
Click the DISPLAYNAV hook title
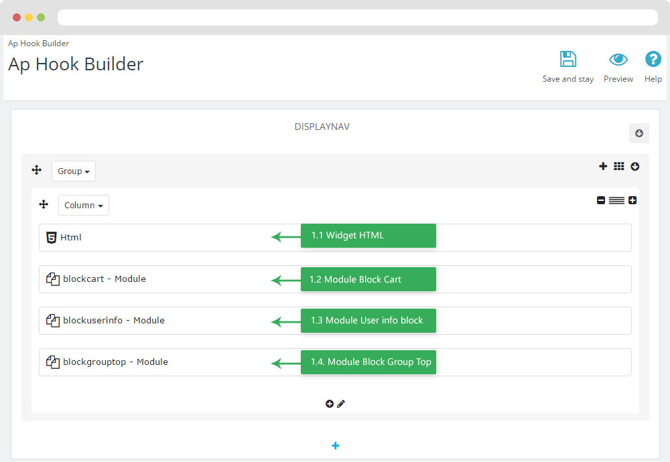[322, 127]
